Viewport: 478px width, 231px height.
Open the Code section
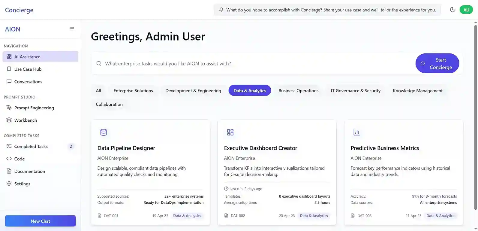coord(40,159)
